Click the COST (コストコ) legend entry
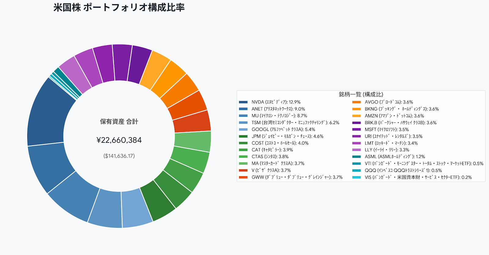The width and height of the screenshot is (489, 255). coord(280,143)
